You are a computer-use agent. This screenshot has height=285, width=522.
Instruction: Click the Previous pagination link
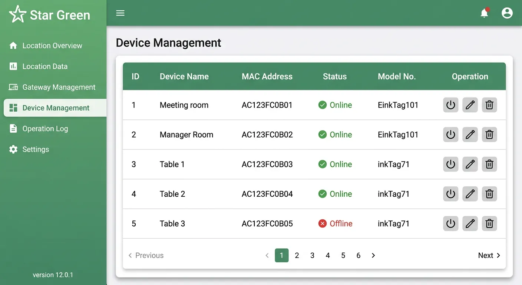(x=146, y=255)
